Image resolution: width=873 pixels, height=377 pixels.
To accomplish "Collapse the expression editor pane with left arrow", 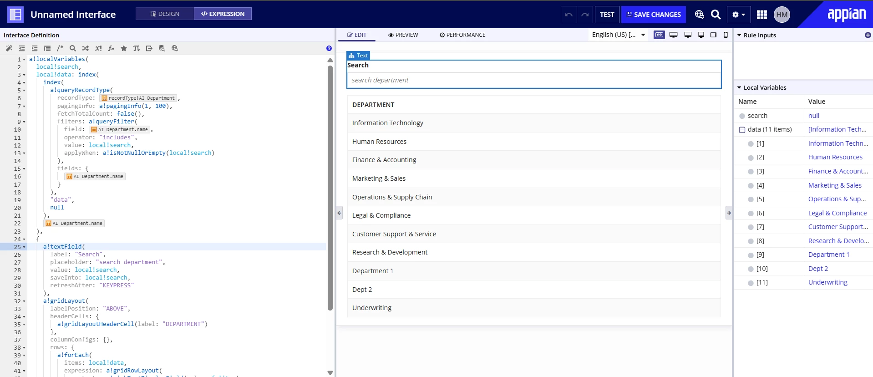I will click(x=339, y=213).
